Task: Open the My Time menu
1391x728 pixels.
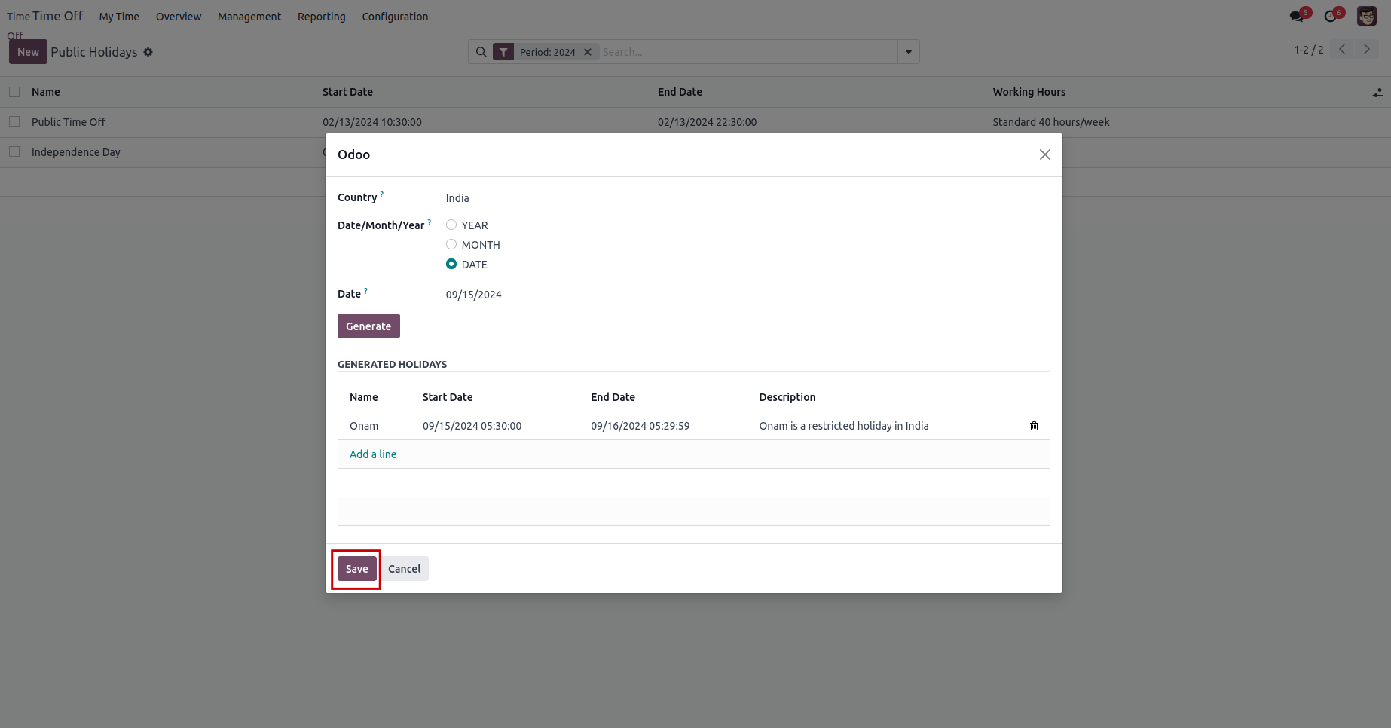Action: pos(119,17)
